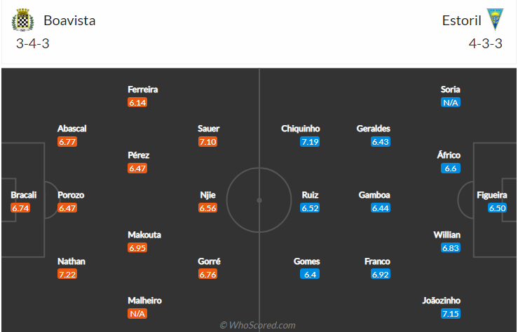This screenshot has height=332, width=518.
Task: Click Gorré's 6.76 rating badge
Action: pyautogui.click(x=209, y=274)
